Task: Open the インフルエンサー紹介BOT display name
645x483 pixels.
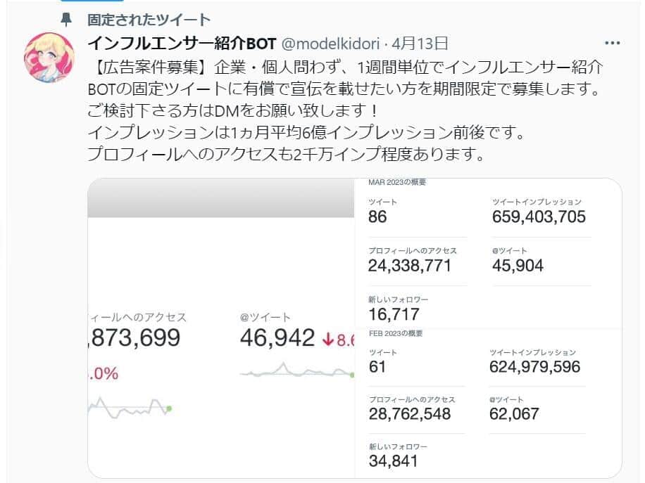Action: (182, 43)
